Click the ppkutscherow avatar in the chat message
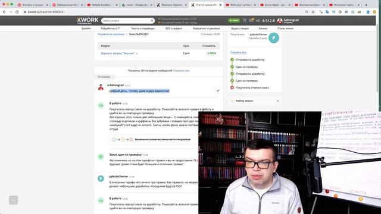Viewport: 381px width, 214px height. point(101,178)
